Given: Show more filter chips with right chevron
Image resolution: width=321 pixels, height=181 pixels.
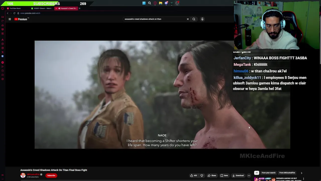Looking at the screenshot, I should (301, 173).
